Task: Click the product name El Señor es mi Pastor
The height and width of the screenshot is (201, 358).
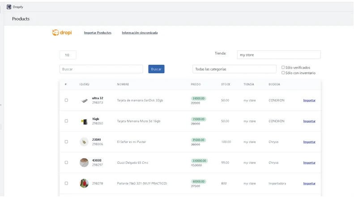Action: pyautogui.click(x=131, y=142)
